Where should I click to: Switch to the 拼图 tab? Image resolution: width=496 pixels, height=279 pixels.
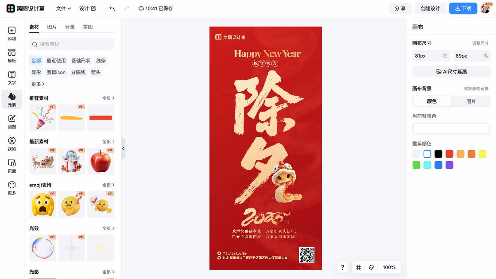(x=88, y=27)
